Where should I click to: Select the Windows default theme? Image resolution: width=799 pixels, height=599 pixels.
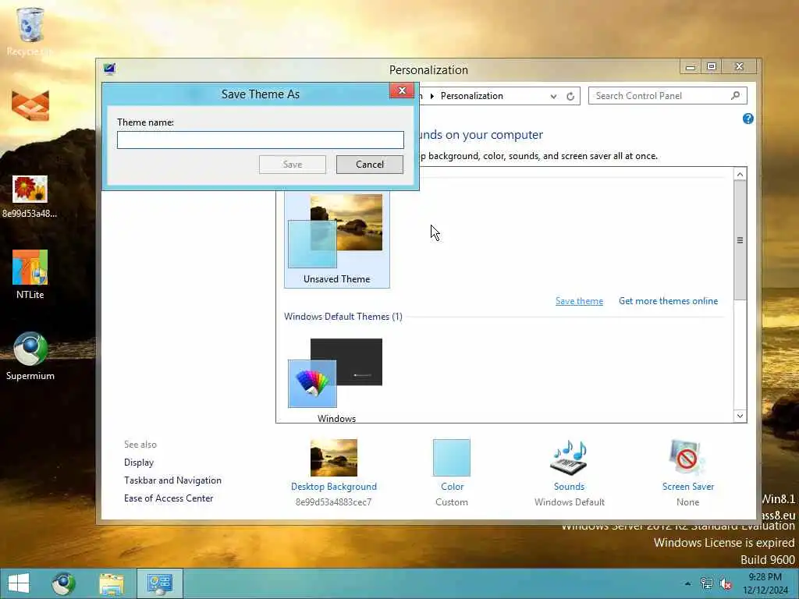pos(336,380)
